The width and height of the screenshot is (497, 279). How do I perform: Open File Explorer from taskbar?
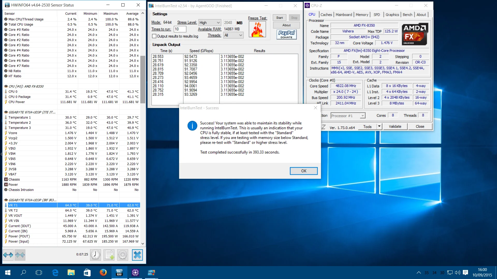click(x=71, y=273)
